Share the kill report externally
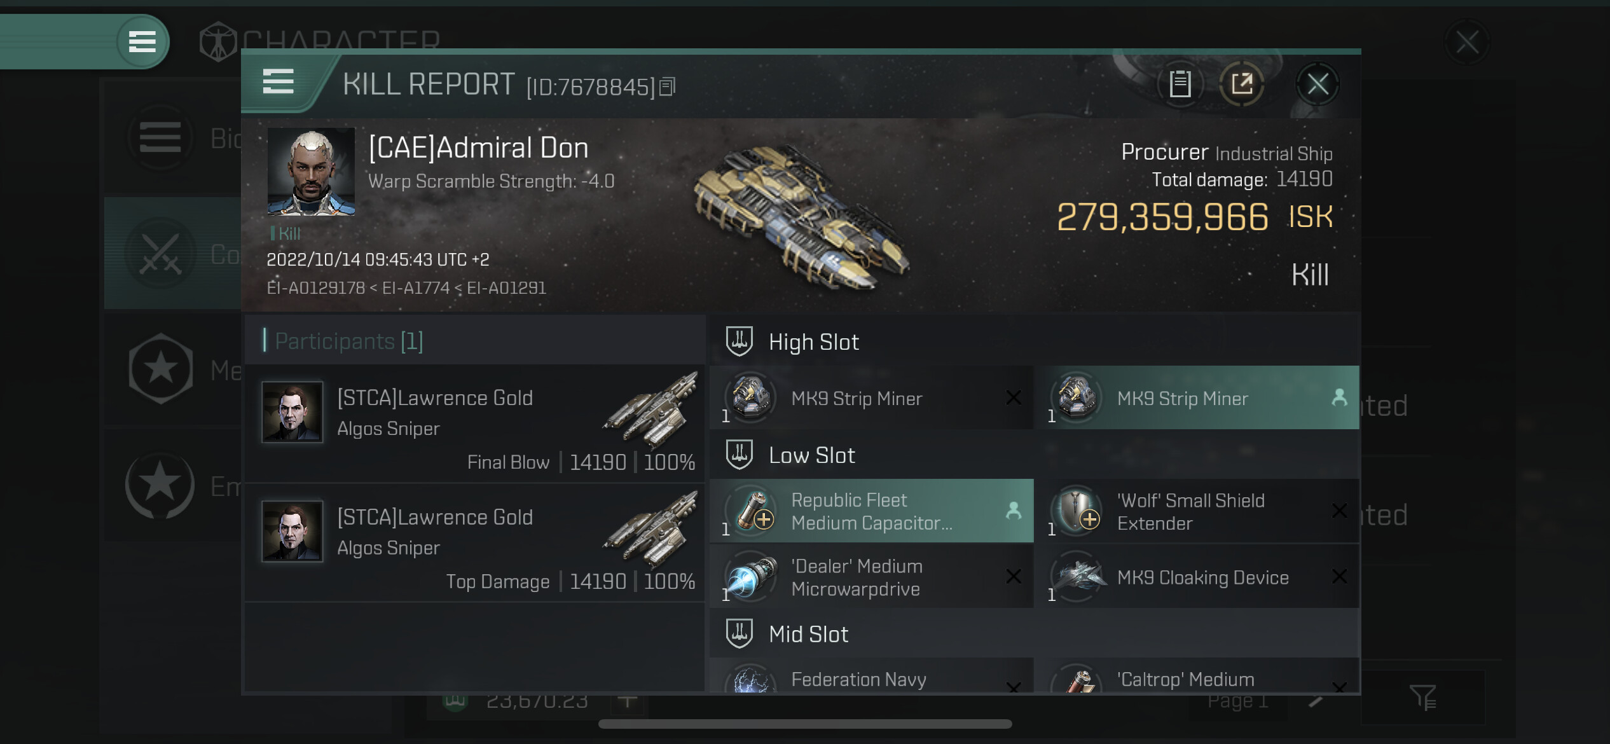The height and width of the screenshot is (744, 1610). click(1241, 84)
